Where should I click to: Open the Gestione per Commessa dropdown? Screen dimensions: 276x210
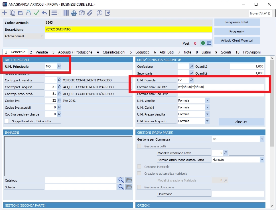tap(262, 139)
